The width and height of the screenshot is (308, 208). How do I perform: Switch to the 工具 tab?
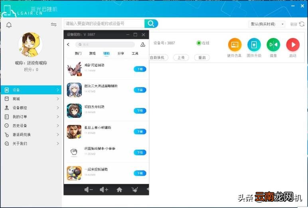click(135, 53)
